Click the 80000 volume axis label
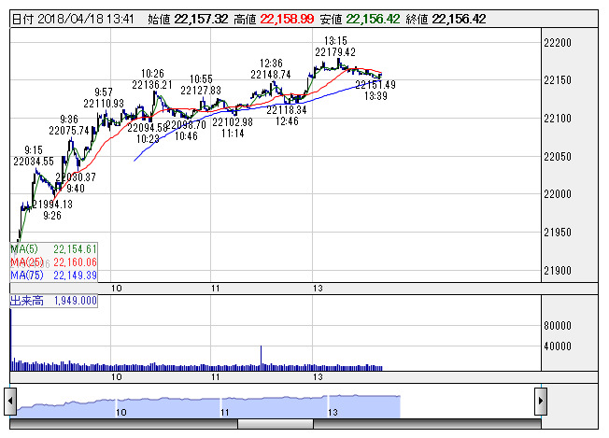Image resolution: width=609 pixels, height=438 pixels. [558, 325]
